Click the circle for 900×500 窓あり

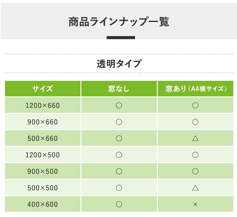pyautogui.click(x=195, y=171)
